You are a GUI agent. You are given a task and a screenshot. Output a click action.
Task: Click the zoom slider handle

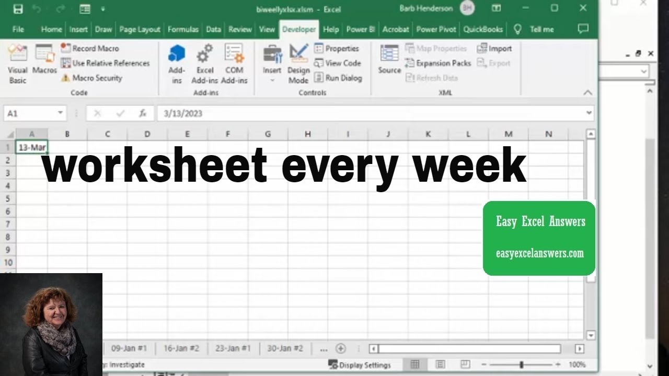pos(521,365)
